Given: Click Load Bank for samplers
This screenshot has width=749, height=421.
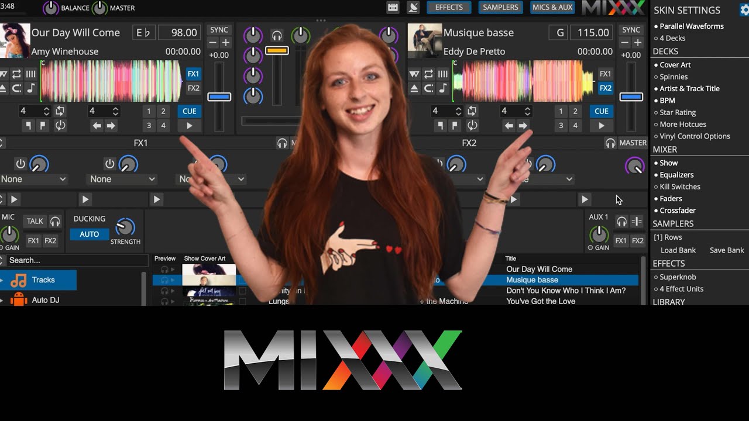Looking at the screenshot, I should (678, 250).
